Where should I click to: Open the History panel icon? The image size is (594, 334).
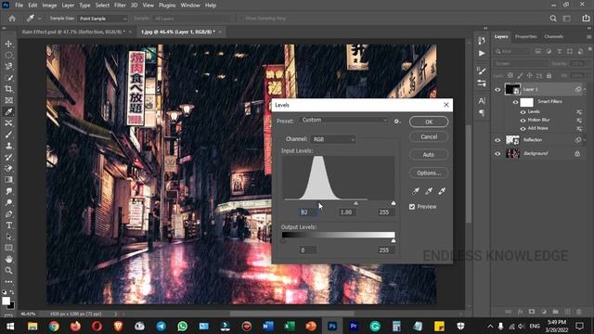(x=482, y=41)
